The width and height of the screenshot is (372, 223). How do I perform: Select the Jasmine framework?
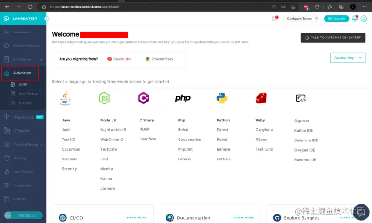(108, 189)
